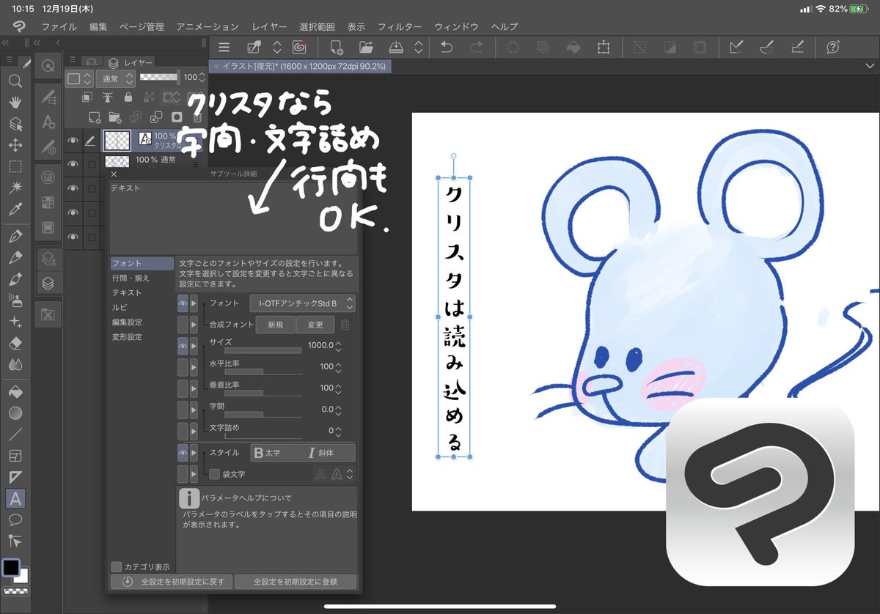This screenshot has height=614, width=880.
Task: Select the Frame border tool
Action: pyautogui.click(x=15, y=456)
